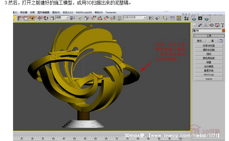The height and width of the screenshot is (141, 229).
Task: Switch to Create command panel tab
Action: coord(194,25)
